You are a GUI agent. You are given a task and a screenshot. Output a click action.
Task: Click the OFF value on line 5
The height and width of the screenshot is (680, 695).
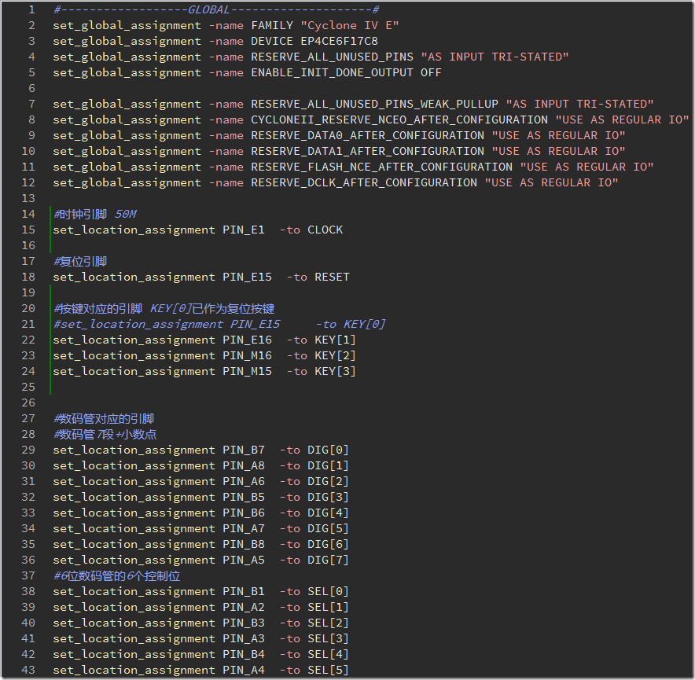(431, 72)
